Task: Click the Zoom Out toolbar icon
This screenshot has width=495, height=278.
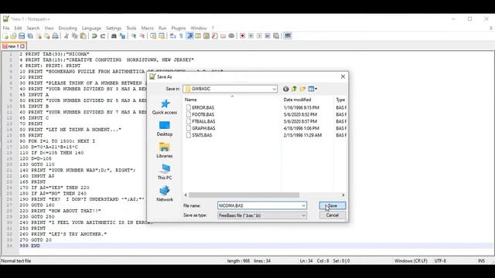Action: [x=142, y=36]
